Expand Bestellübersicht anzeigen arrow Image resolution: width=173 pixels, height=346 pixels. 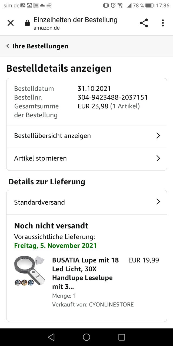pyautogui.click(x=158, y=136)
